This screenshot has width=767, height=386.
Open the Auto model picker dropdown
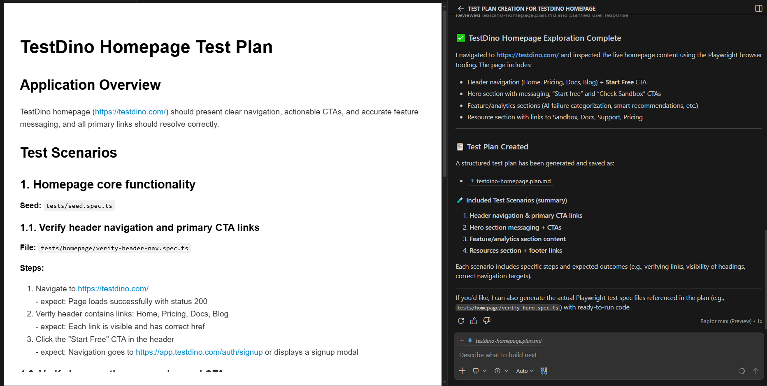click(525, 371)
